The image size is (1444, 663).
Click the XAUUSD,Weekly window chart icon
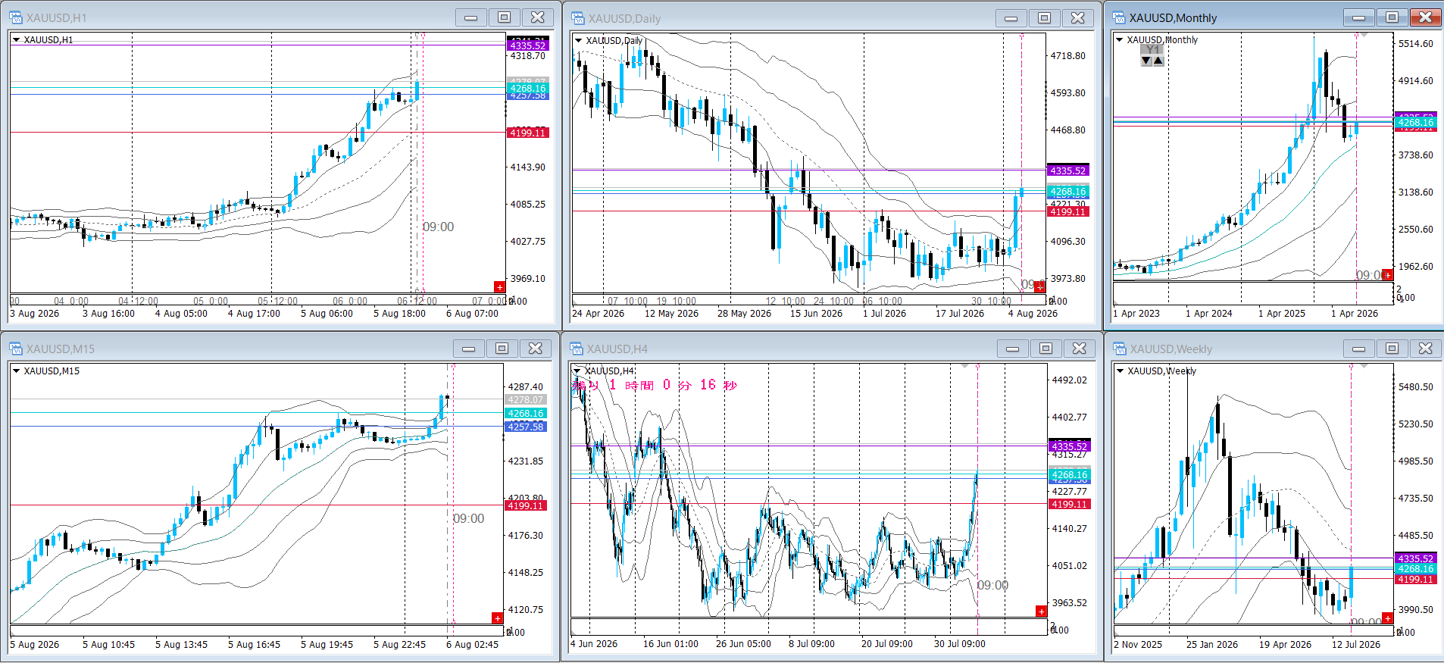click(x=1120, y=349)
